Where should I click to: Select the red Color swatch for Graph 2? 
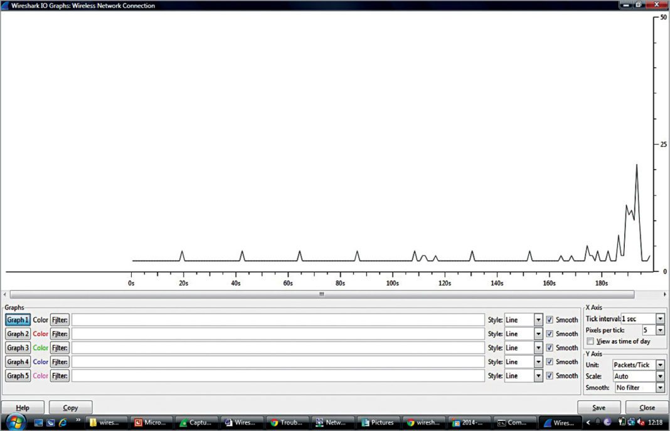(x=40, y=333)
